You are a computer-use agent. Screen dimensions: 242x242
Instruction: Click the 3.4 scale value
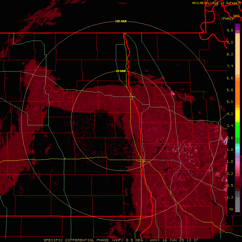point(230,126)
